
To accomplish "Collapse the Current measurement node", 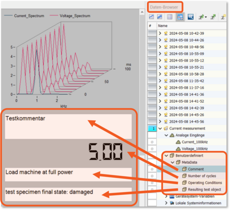I will pyautogui.click(x=160, y=128).
